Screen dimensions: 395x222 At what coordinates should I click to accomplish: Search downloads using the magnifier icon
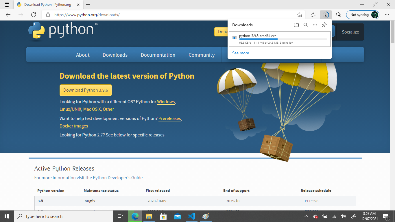[305, 25]
